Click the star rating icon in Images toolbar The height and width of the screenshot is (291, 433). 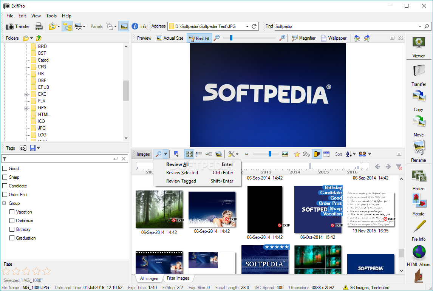297,154
